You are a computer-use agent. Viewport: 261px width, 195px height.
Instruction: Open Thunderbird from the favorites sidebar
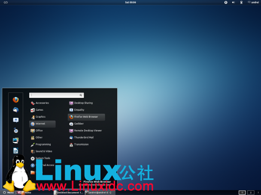(x=15, y=110)
